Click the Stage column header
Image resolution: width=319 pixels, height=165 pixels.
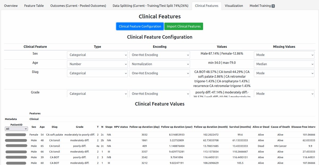point(109,127)
